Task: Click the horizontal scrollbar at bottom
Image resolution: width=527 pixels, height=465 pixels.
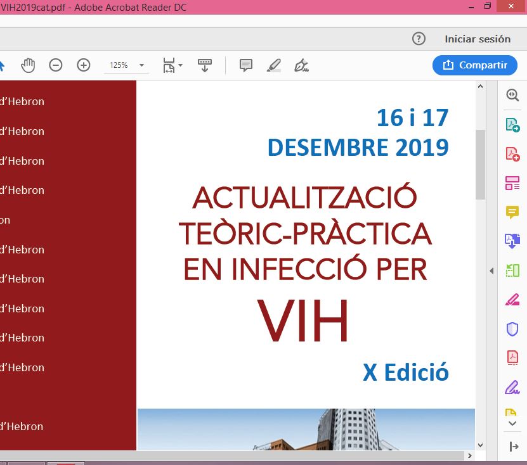Action: click(235, 456)
